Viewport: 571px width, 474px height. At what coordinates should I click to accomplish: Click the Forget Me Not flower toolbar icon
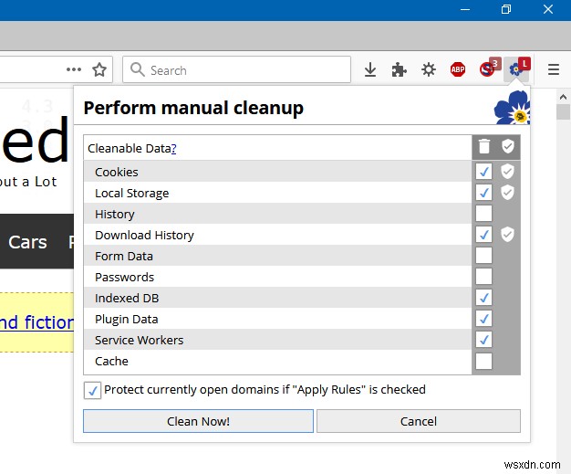tap(517, 68)
